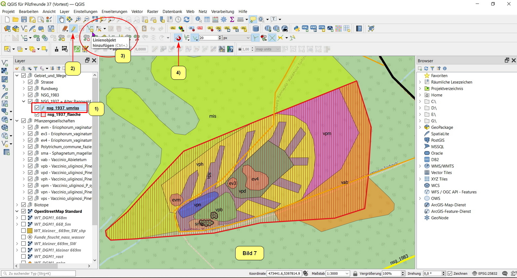Open the attribute table icon
Screen dimensions: 517x278
tap(207, 20)
